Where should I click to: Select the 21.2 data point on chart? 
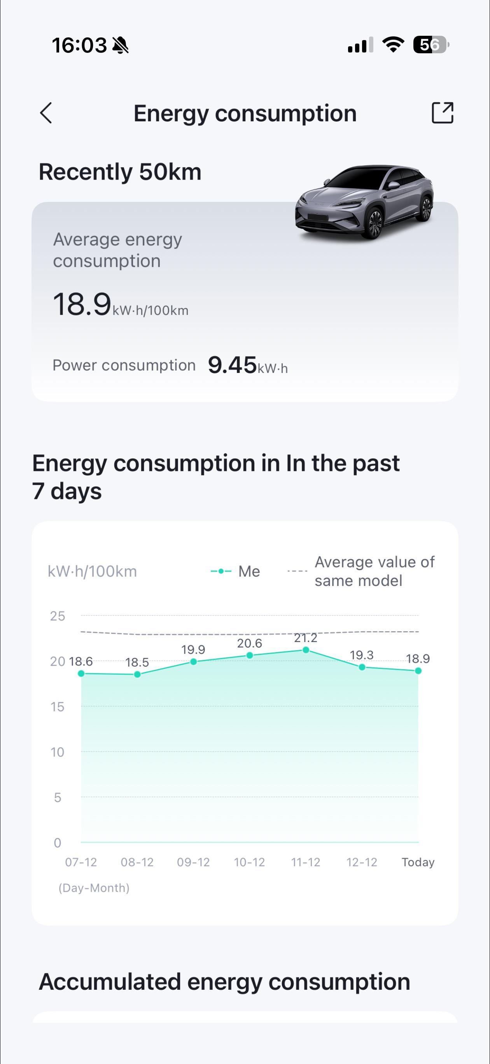point(306,650)
